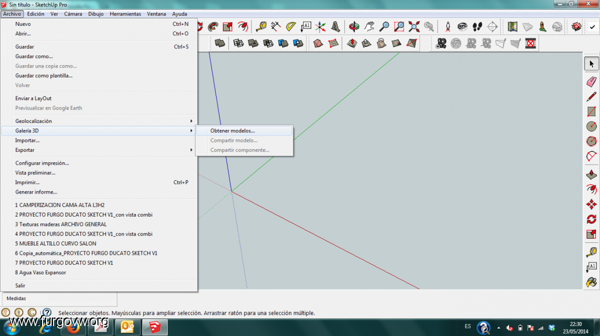Click the Intersect solid tool

(238, 43)
